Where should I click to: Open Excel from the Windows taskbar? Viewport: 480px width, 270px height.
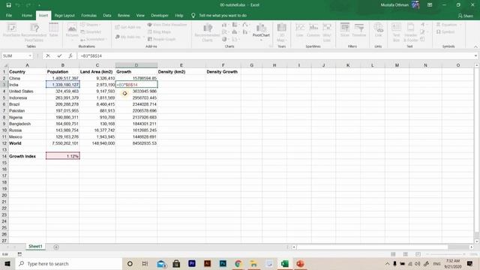point(285,263)
